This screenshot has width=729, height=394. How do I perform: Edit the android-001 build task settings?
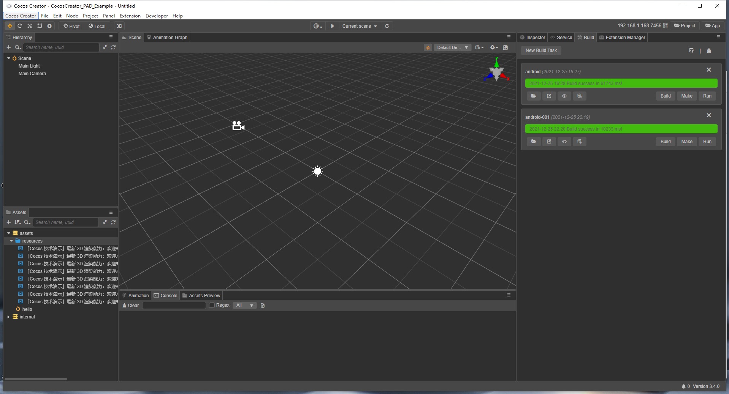549,142
